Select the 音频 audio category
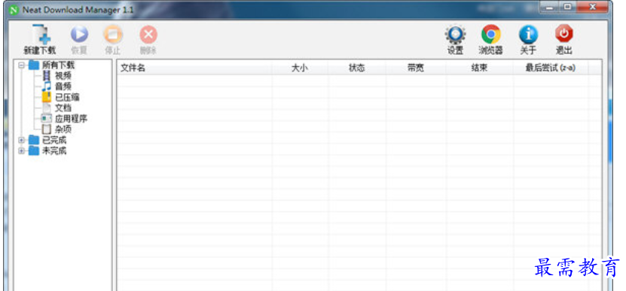Screen dimensions: 626x291 (56, 86)
